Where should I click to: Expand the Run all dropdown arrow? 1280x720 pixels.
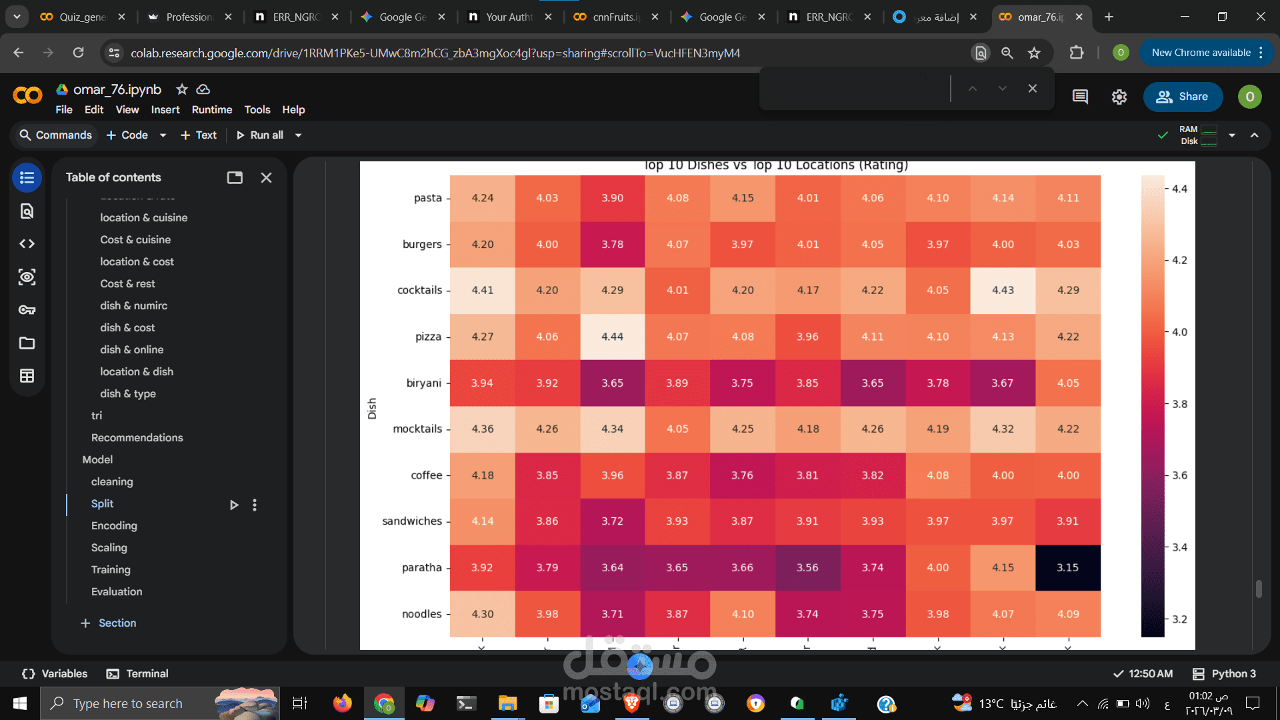299,135
